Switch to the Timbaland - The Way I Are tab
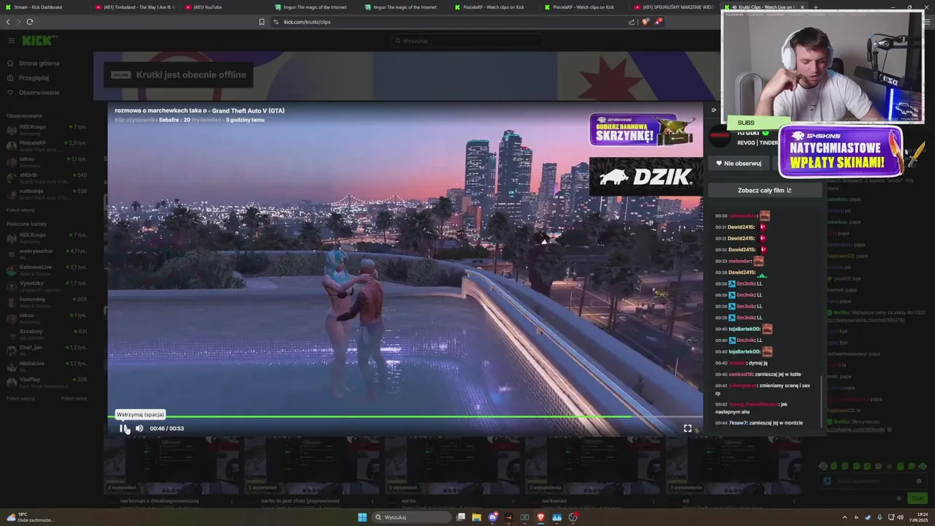Viewport: 935px width, 526px height. pos(135,7)
